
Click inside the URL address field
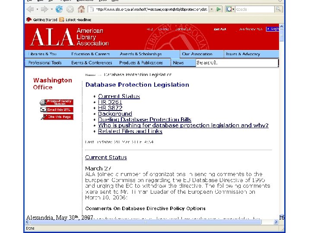tap(148, 9)
